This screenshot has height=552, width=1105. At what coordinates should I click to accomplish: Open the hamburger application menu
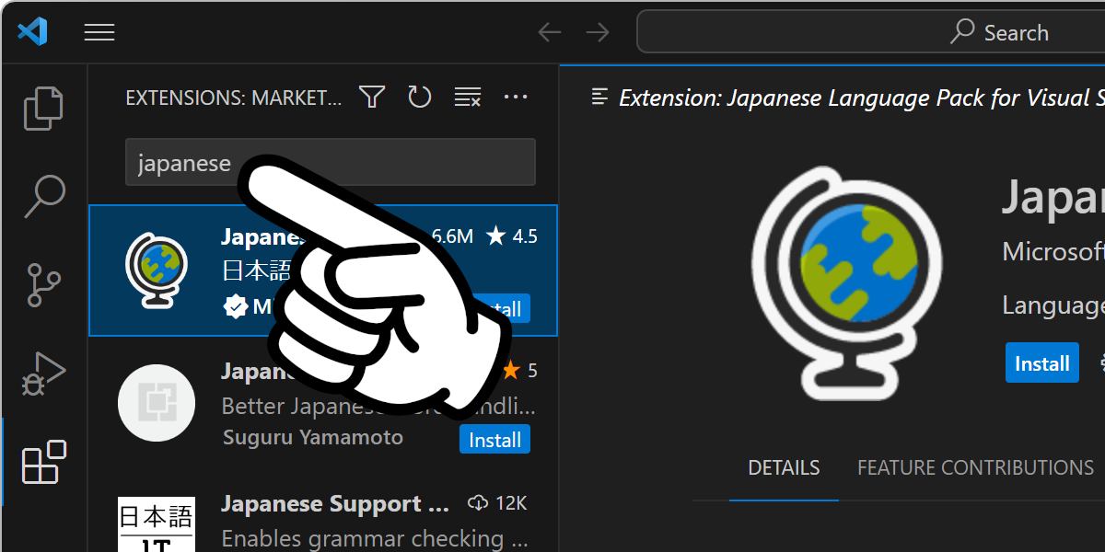click(99, 32)
